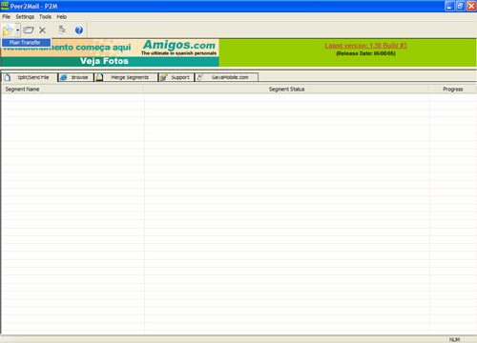The image size is (477, 343).
Task: Switch to the Split/Send File tab
Action: pyautogui.click(x=30, y=77)
